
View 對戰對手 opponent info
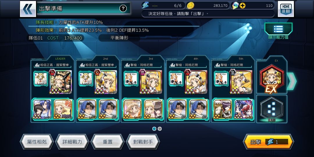click(x=143, y=142)
